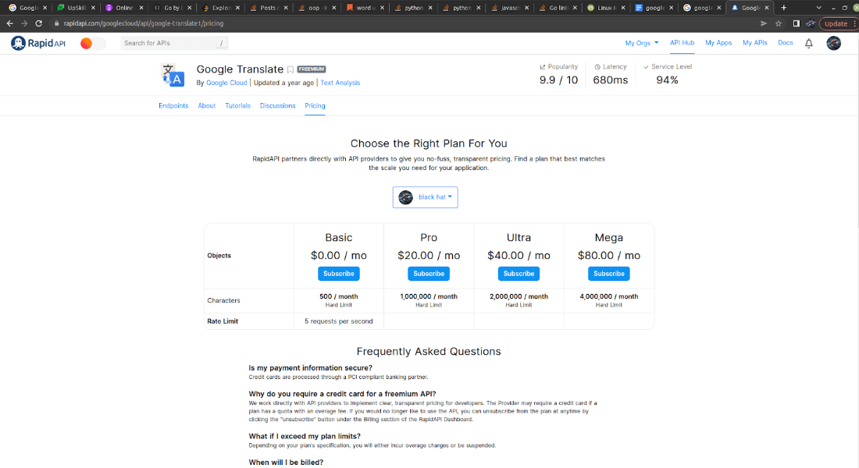Click the share page arrow icon
The image size is (859, 468).
tap(764, 23)
